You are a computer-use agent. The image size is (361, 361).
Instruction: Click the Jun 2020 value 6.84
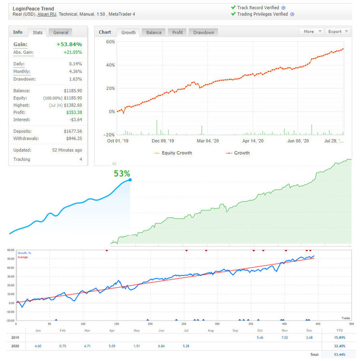coord(161,346)
